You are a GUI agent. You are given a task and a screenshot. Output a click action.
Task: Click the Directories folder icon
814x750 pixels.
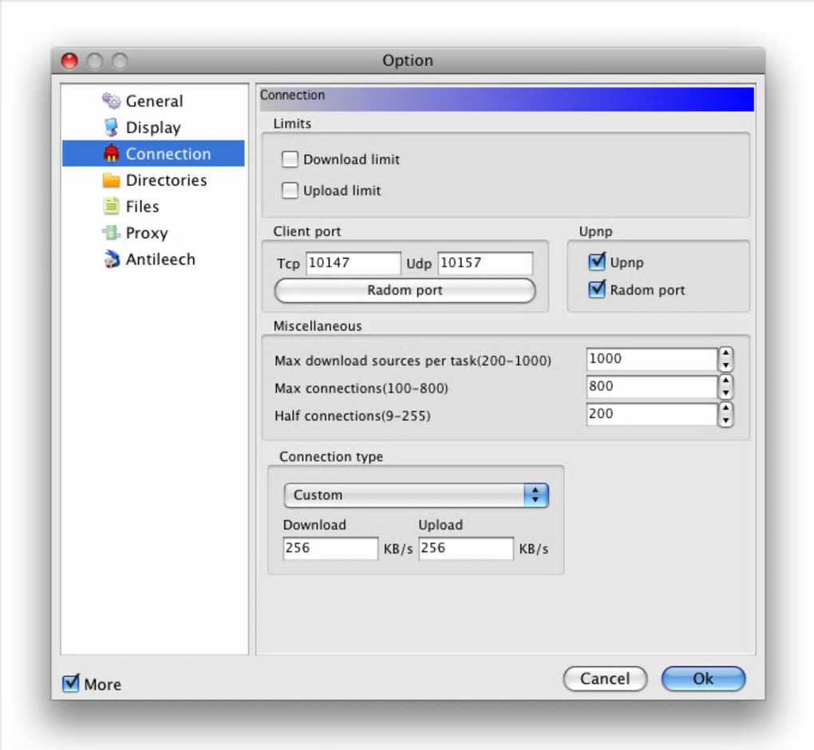(111, 180)
